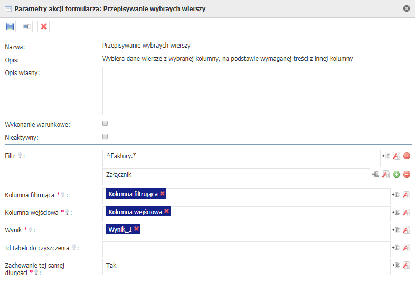Remove the Wynik_1 tag

click(136, 229)
